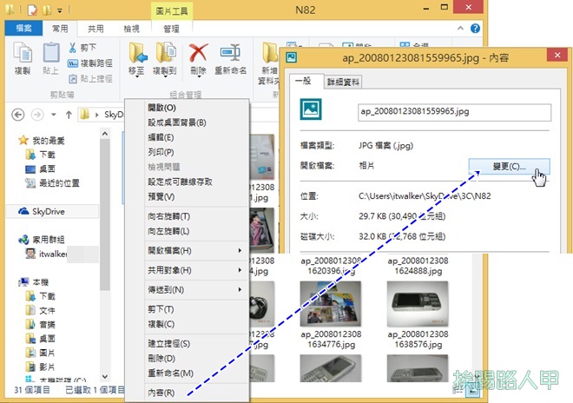Click the 變更(C)... button
This screenshot has height=403, width=573.
[x=508, y=166]
